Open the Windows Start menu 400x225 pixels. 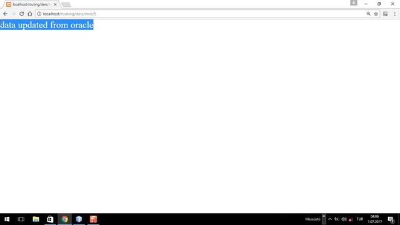tap(7, 219)
